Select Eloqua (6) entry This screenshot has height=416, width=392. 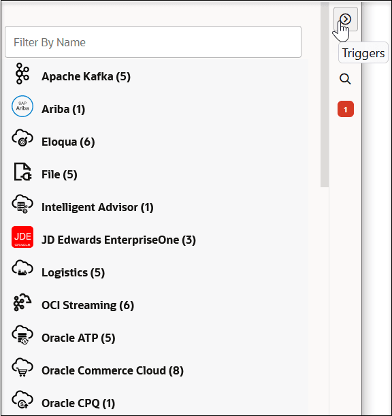pos(68,142)
